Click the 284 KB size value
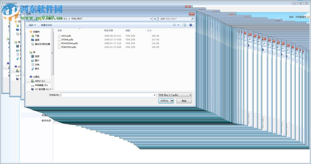The height and width of the screenshot is (164, 311). [155, 36]
